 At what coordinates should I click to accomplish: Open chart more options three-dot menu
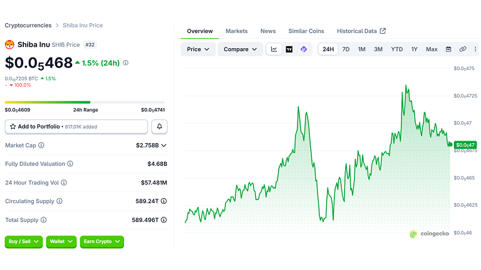475,49
